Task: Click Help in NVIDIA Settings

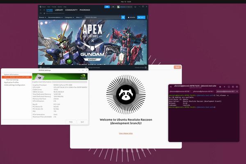Action: 71,122
